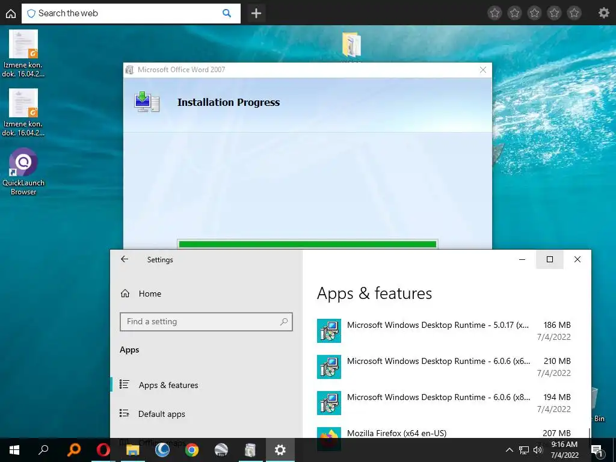Show hidden system tray icons
Image resolution: width=616 pixels, height=462 pixels.
(509, 450)
